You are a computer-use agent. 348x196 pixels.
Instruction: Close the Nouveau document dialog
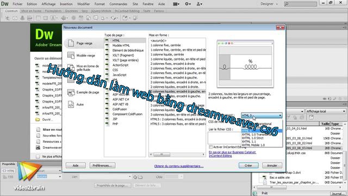[x=281, y=27]
